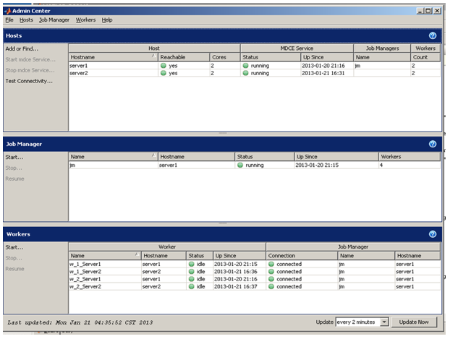Sort Workers table by Name column
450x339 pixels.
(105, 256)
